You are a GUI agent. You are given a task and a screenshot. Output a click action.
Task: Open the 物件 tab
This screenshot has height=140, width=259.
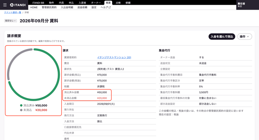tap(51, 3)
